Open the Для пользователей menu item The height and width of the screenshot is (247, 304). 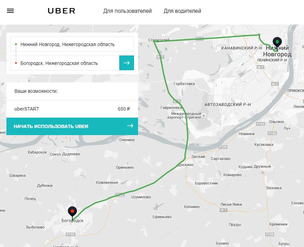[x=127, y=11]
